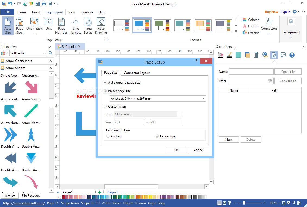Open the Shape Data list panel icon
The width and height of the screenshot is (307, 207).
256,55
